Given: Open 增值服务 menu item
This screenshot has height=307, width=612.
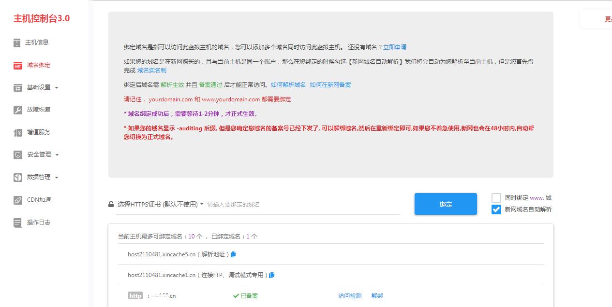Looking at the screenshot, I should (39, 132).
